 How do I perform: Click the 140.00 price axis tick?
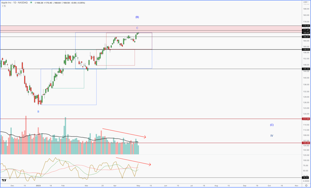[x=306, y=78]
